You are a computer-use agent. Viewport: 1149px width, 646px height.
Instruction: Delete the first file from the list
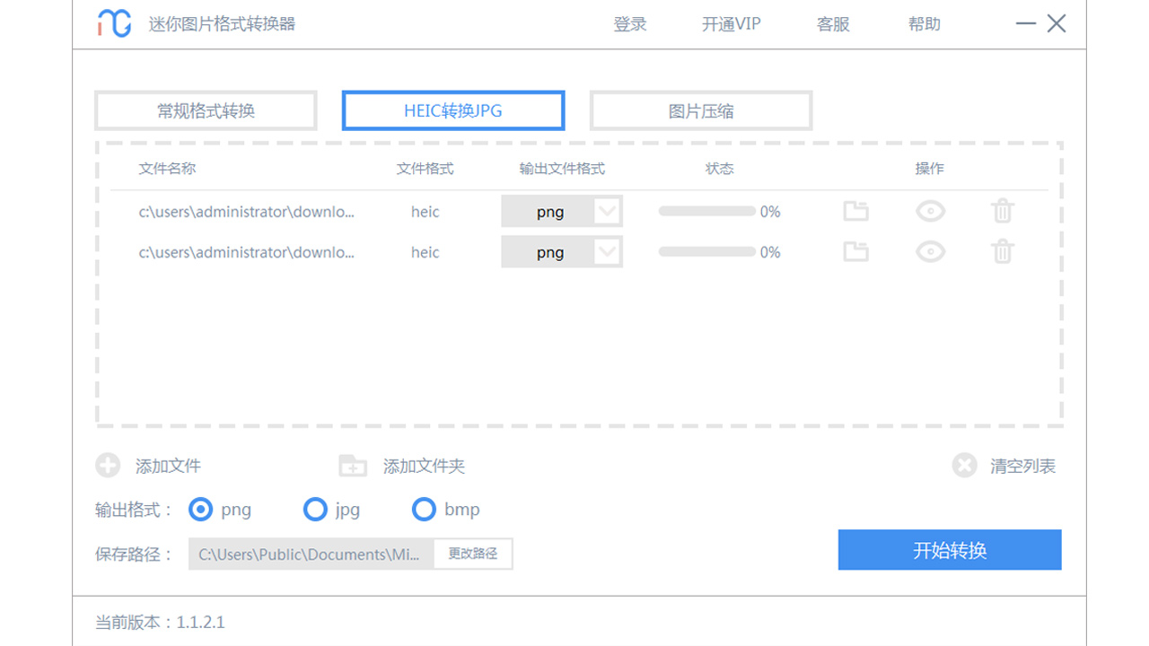point(1003,211)
